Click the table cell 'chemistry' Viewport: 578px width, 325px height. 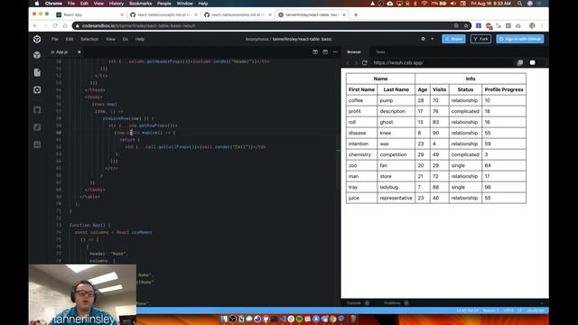[361, 154]
